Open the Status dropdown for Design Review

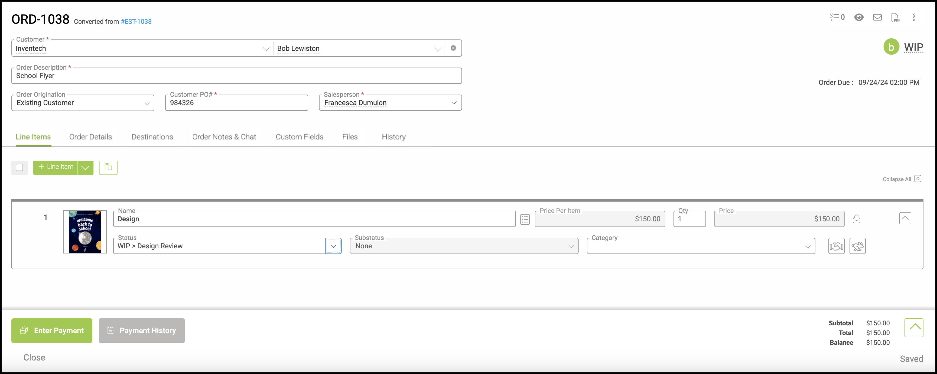tap(333, 246)
